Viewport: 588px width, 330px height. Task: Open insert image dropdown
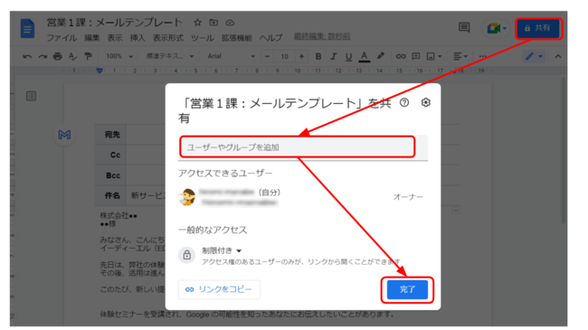coord(434,56)
